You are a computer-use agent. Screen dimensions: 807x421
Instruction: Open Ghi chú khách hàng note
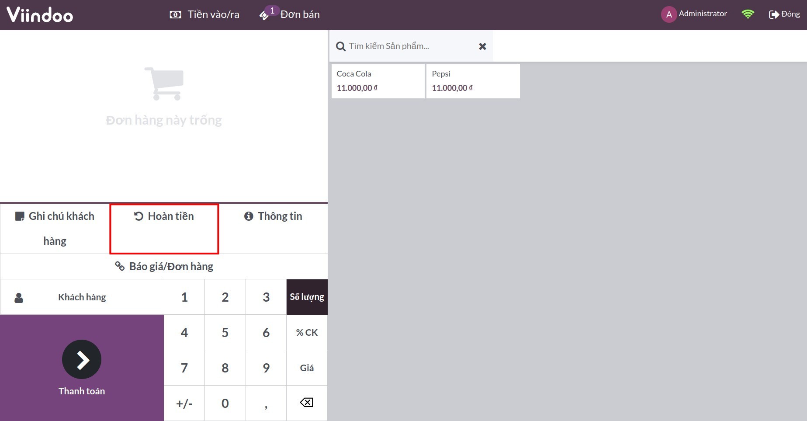(55, 228)
